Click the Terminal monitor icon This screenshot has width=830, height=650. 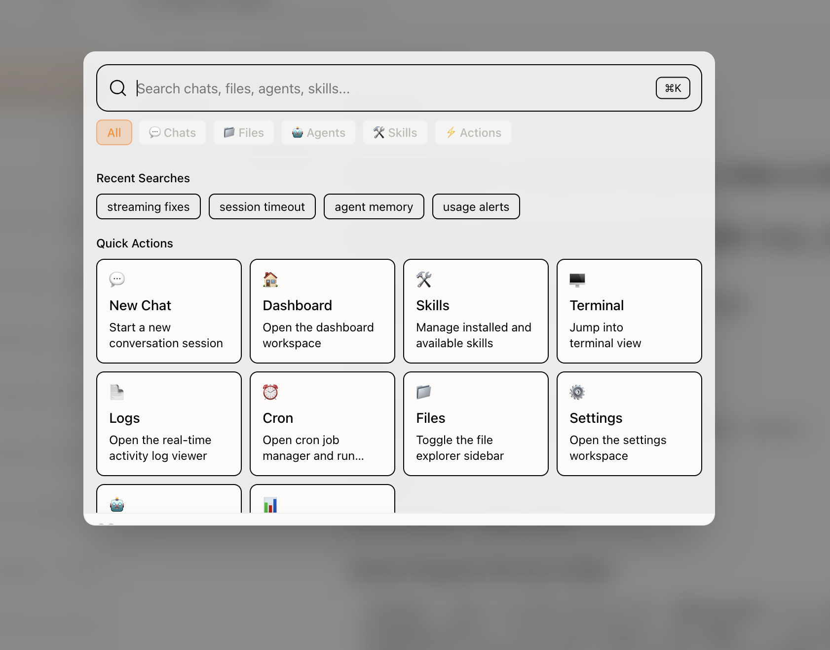click(x=577, y=280)
